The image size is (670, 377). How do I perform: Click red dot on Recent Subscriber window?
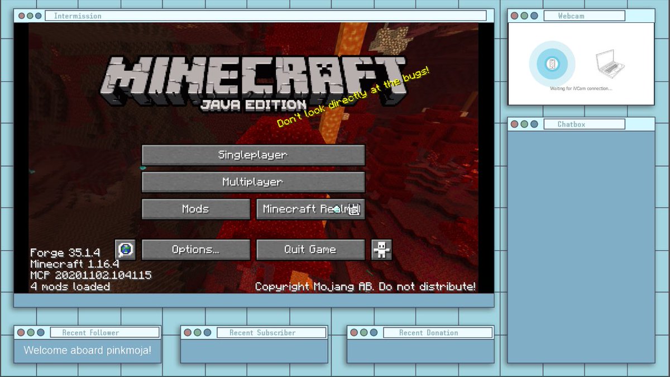(x=188, y=332)
